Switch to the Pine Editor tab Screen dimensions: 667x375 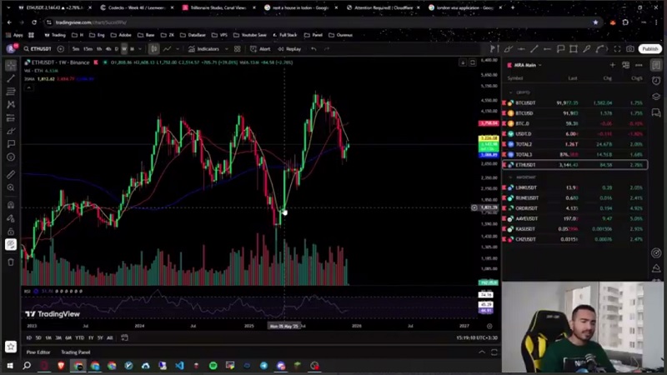38,352
